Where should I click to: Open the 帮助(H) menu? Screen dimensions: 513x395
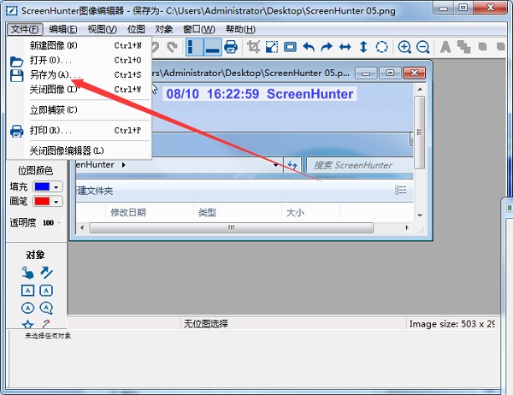point(240,29)
